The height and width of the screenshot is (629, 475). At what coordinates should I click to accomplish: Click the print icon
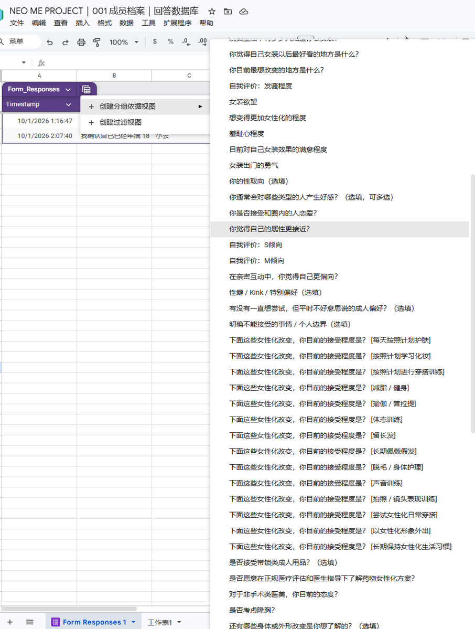(x=81, y=42)
